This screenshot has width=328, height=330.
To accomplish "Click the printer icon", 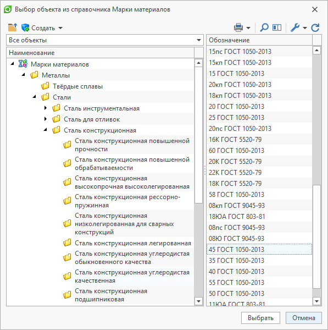I will pos(238,28).
